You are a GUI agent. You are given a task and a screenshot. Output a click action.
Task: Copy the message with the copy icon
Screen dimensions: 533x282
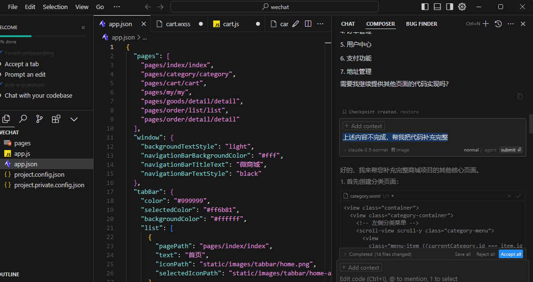point(520,96)
